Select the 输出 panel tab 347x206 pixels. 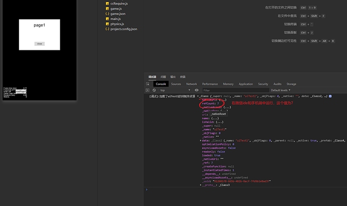[173, 77]
